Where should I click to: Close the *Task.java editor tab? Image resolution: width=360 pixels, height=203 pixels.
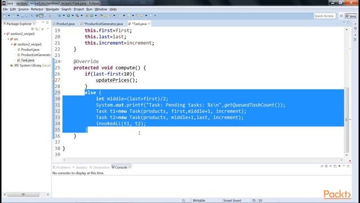[x=149, y=24]
